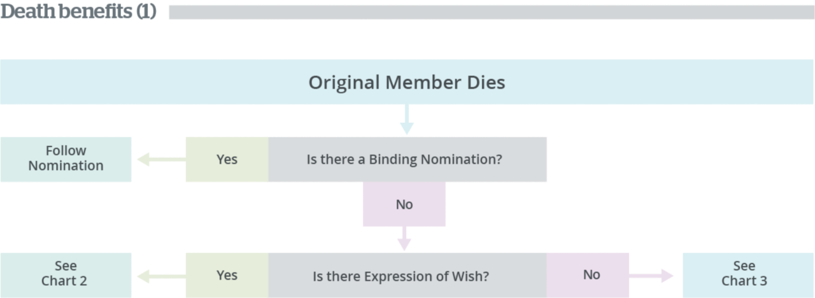Click the text Chart 2 in the left box

64,281
